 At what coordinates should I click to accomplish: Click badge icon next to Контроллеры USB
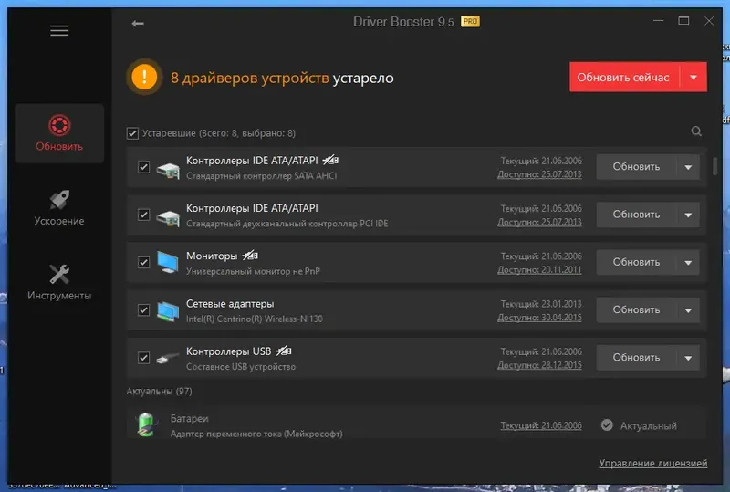pyautogui.click(x=284, y=351)
